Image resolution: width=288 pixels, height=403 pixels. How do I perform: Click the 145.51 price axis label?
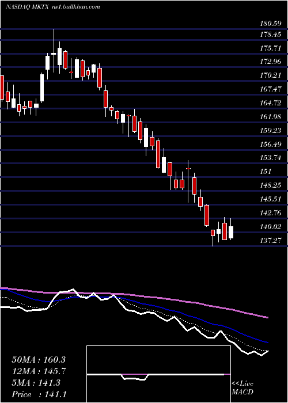click(270, 199)
